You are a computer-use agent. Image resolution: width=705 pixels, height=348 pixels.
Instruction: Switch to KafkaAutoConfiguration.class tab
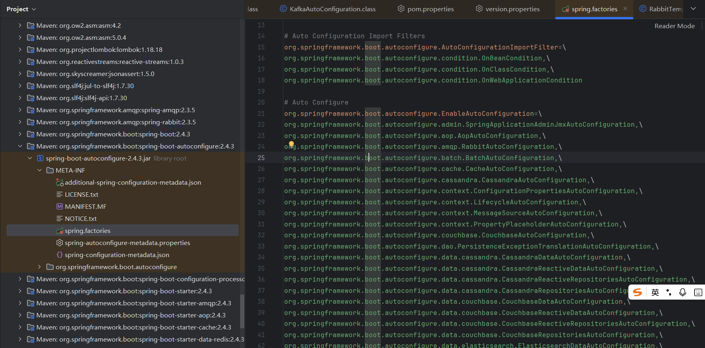[332, 9]
